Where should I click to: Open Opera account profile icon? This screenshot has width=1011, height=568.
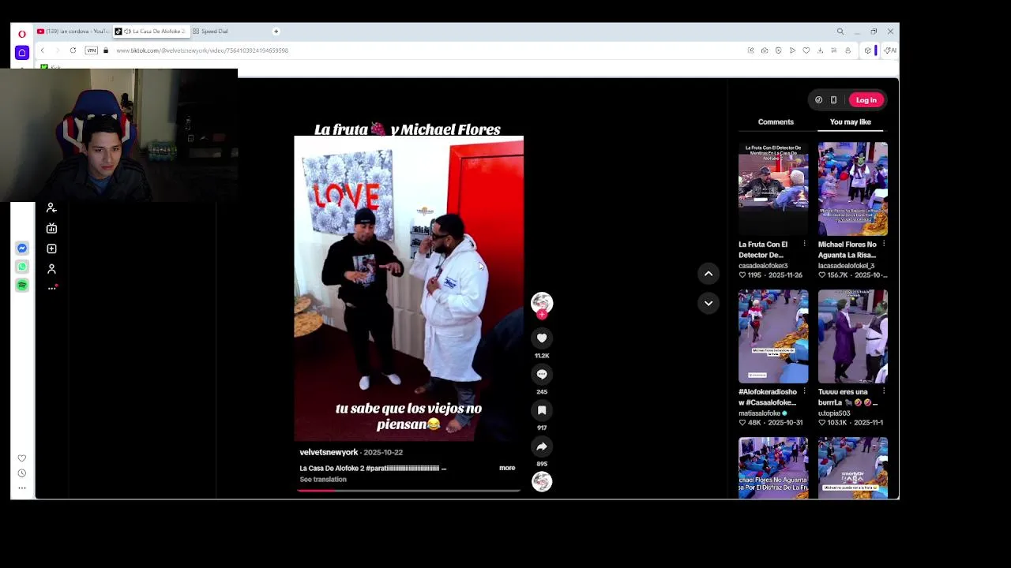[848, 50]
